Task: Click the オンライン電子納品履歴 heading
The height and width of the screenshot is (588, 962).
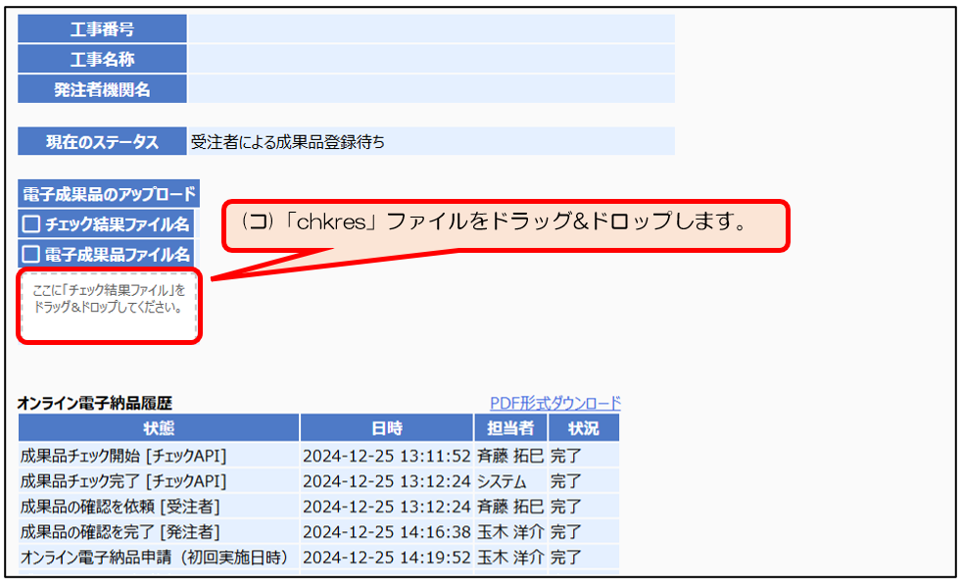Action: coord(95,403)
